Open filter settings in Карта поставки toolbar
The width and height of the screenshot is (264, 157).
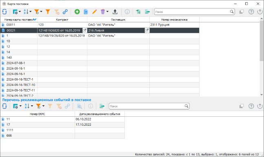coord(37,12)
